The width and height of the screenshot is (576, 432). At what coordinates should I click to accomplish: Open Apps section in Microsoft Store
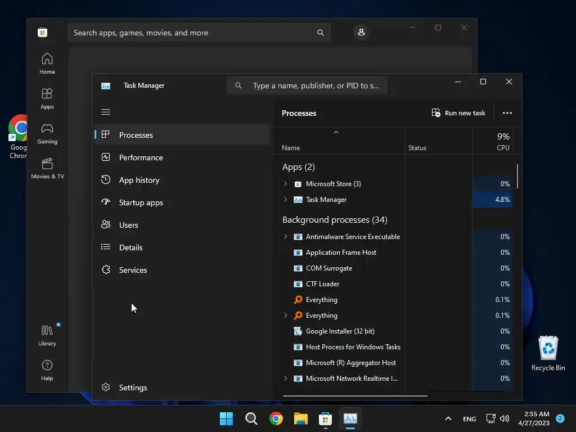click(47, 98)
